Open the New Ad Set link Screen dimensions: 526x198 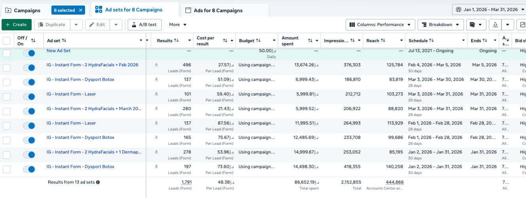pos(59,51)
